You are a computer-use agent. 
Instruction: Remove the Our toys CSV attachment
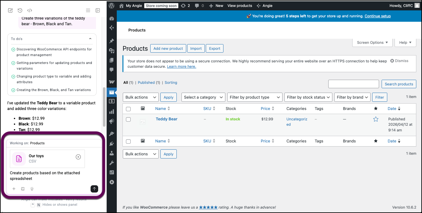(78, 157)
